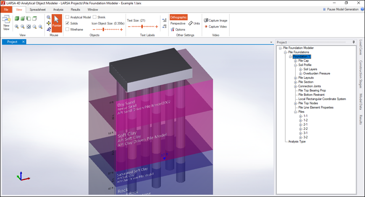Uncheck the Solids checkbox
The image size is (365, 197).
67,23
